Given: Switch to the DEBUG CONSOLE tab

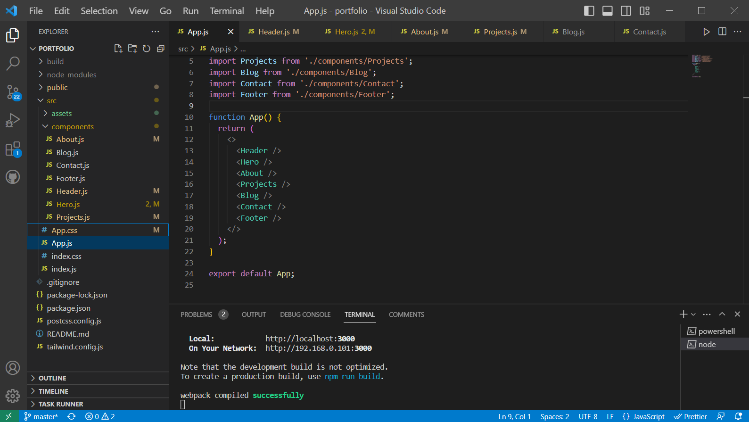Looking at the screenshot, I should pyautogui.click(x=305, y=314).
